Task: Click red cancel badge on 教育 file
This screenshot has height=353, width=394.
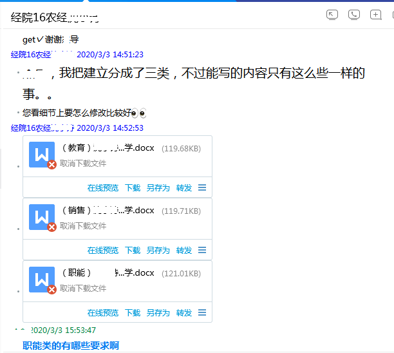Action: click(52, 165)
